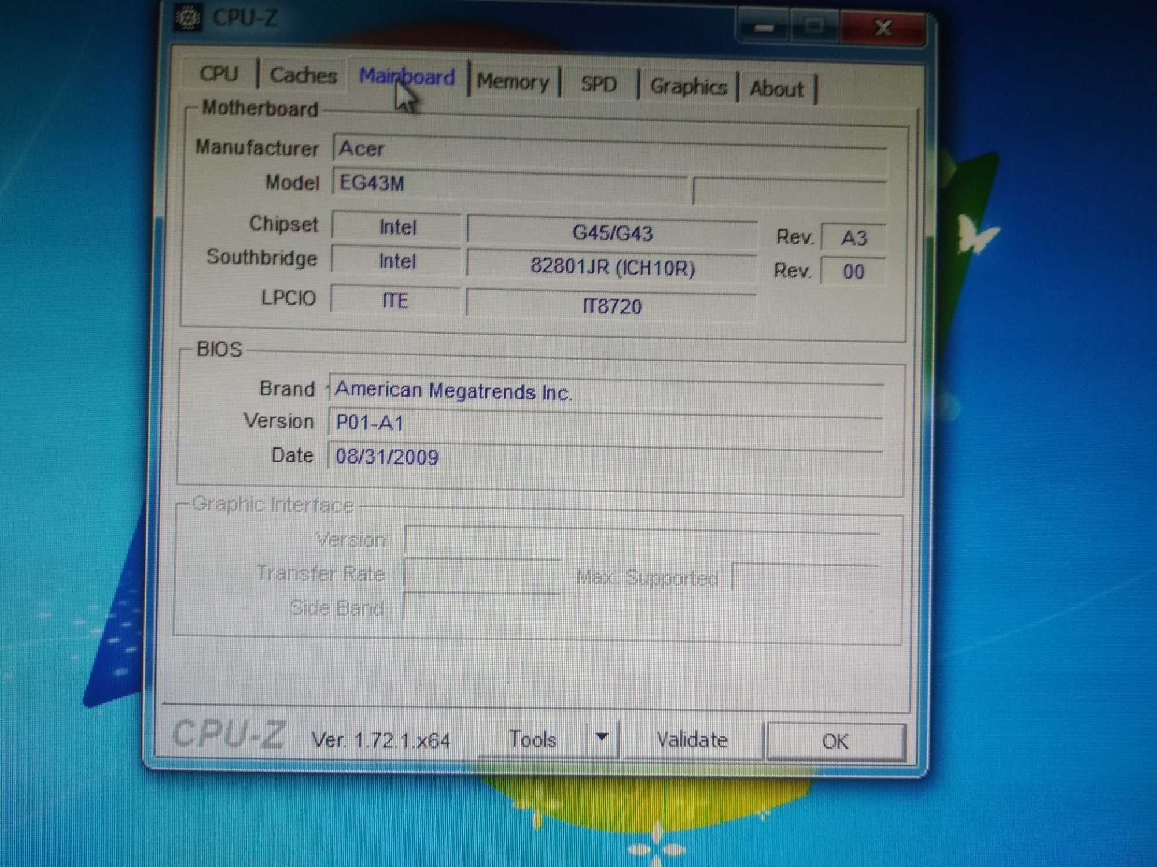Select the Mainboard tab
The image size is (1157, 867).
(x=407, y=77)
